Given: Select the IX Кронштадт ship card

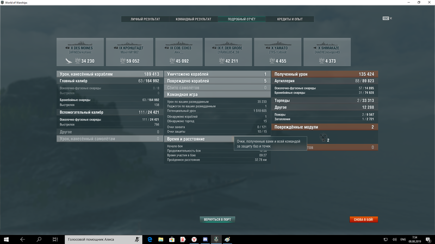Looking at the screenshot, I should [129, 52].
